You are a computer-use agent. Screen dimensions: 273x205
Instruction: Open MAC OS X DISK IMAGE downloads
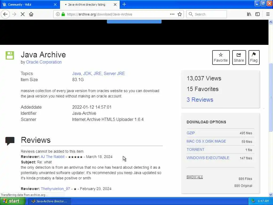click(x=206, y=141)
